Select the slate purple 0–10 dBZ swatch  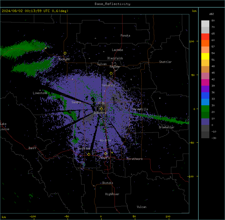click(205, 122)
